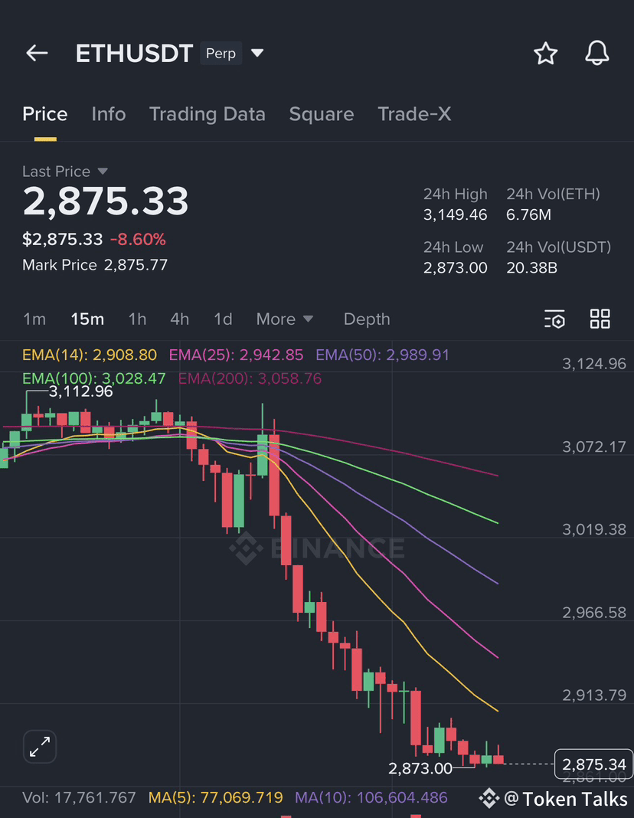Add ETHUSDT to favorites with the star
Screen dimensions: 634x818
pyautogui.click(x=545, y=54)
